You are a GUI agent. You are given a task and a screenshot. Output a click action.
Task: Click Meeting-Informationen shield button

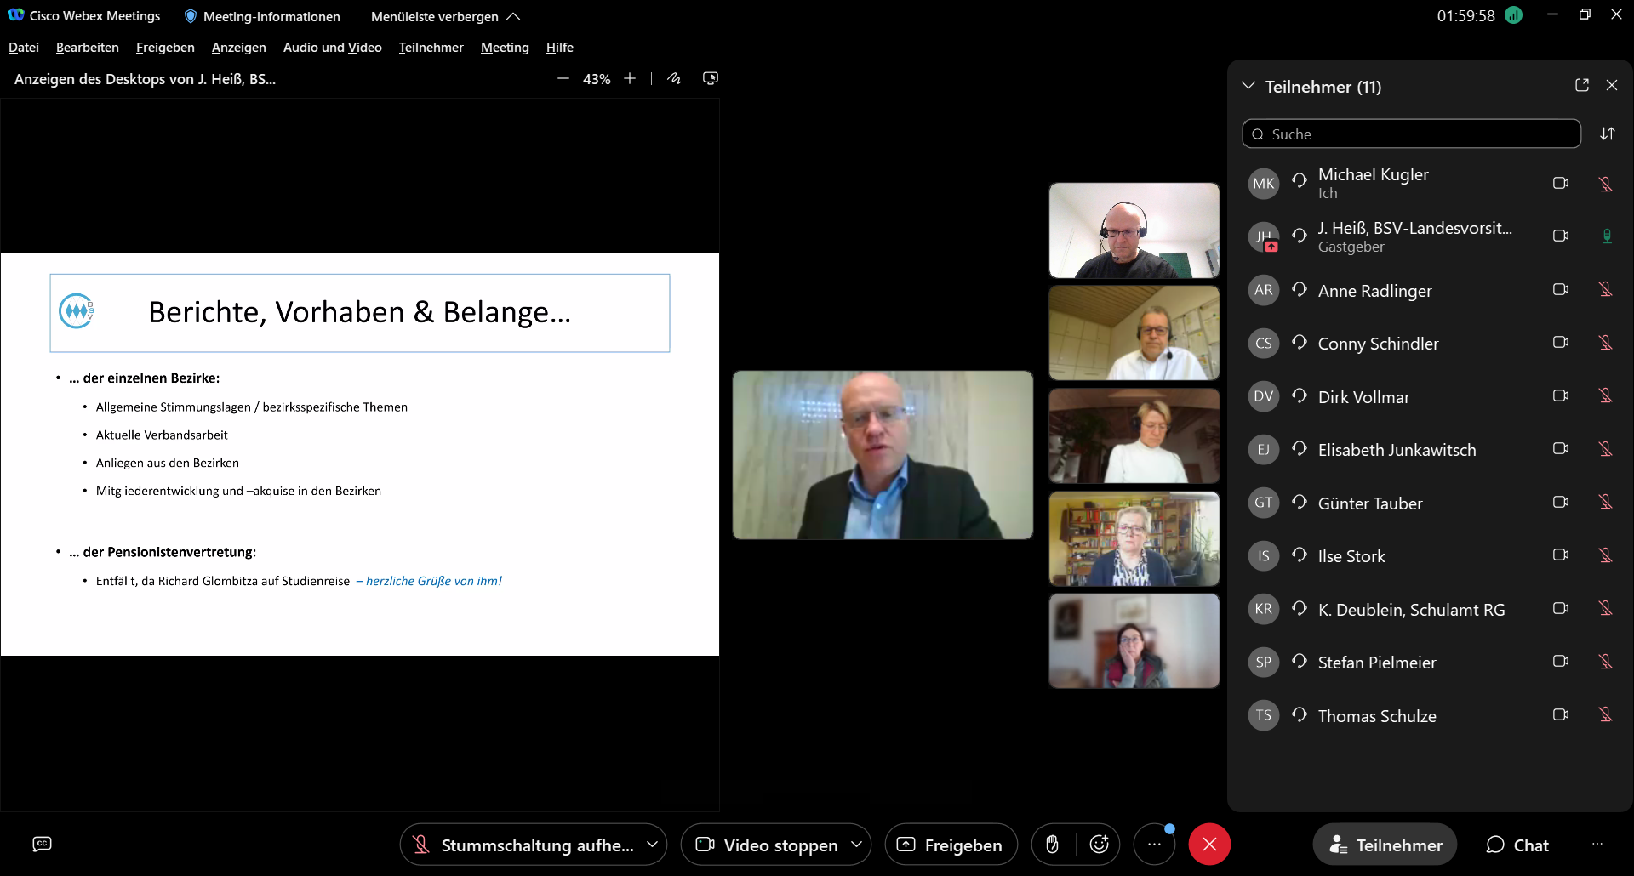point(262,16)
